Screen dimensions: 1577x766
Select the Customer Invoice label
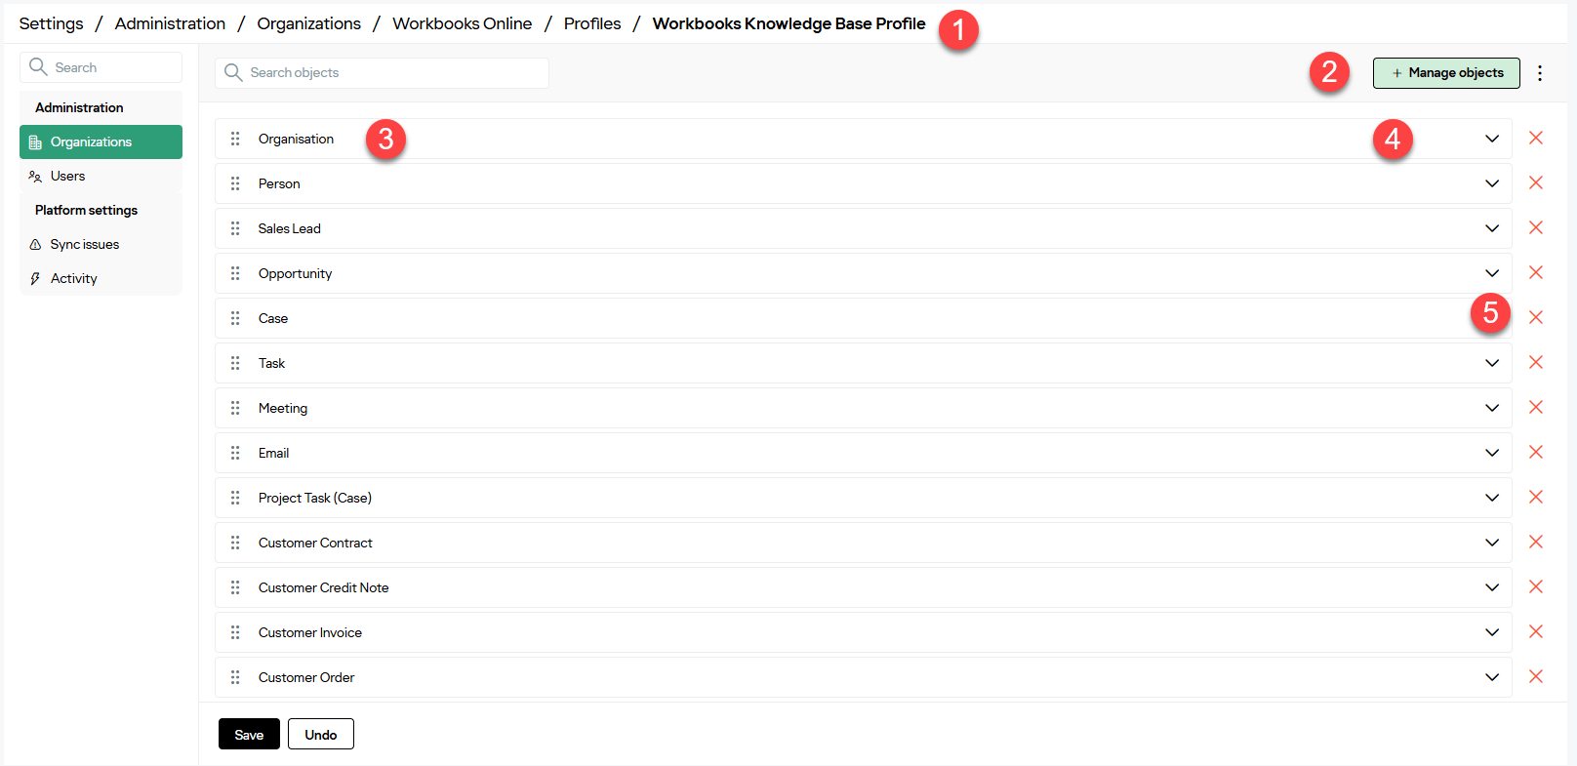pyautogui.click(x=309, y=632)
